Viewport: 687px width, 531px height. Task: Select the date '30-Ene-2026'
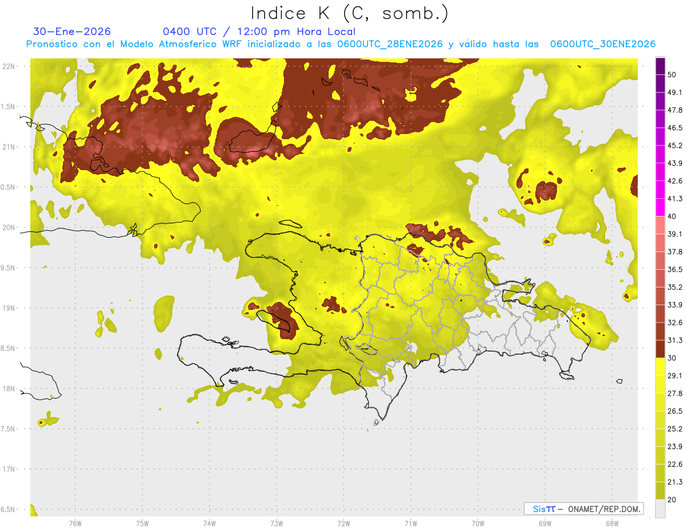[72, 32]
